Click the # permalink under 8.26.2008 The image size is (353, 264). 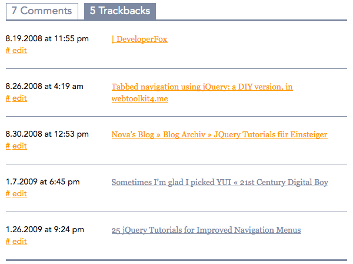[8, 98]
